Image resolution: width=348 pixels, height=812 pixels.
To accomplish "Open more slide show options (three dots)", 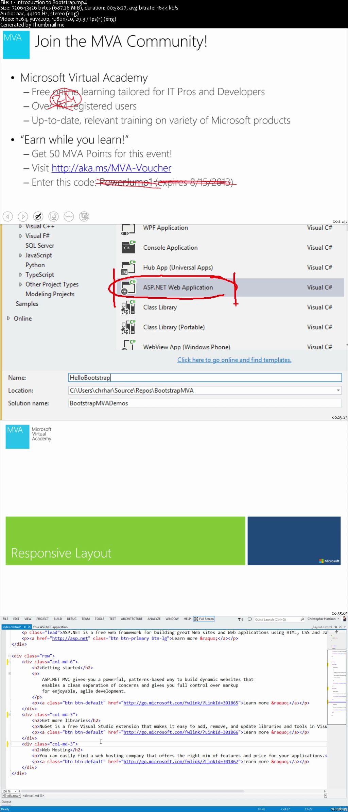I will [69, 216].
